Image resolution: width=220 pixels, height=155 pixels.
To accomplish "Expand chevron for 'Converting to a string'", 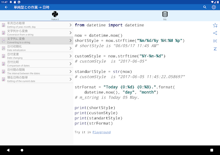I will (70, 40).
